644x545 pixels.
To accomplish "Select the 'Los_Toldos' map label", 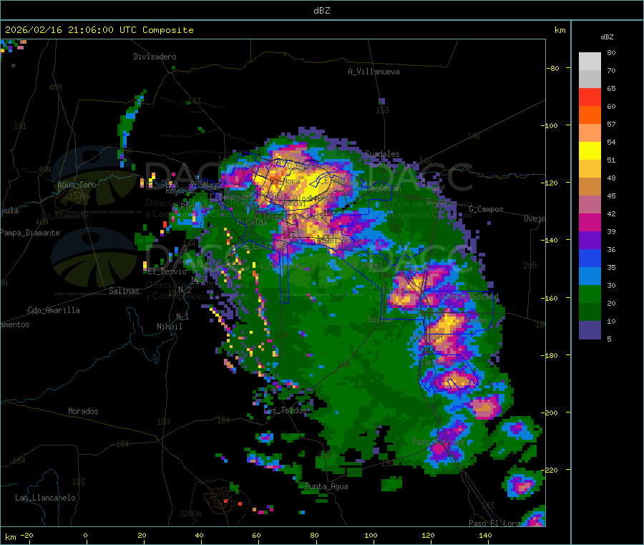I will [x=285, y=410].
